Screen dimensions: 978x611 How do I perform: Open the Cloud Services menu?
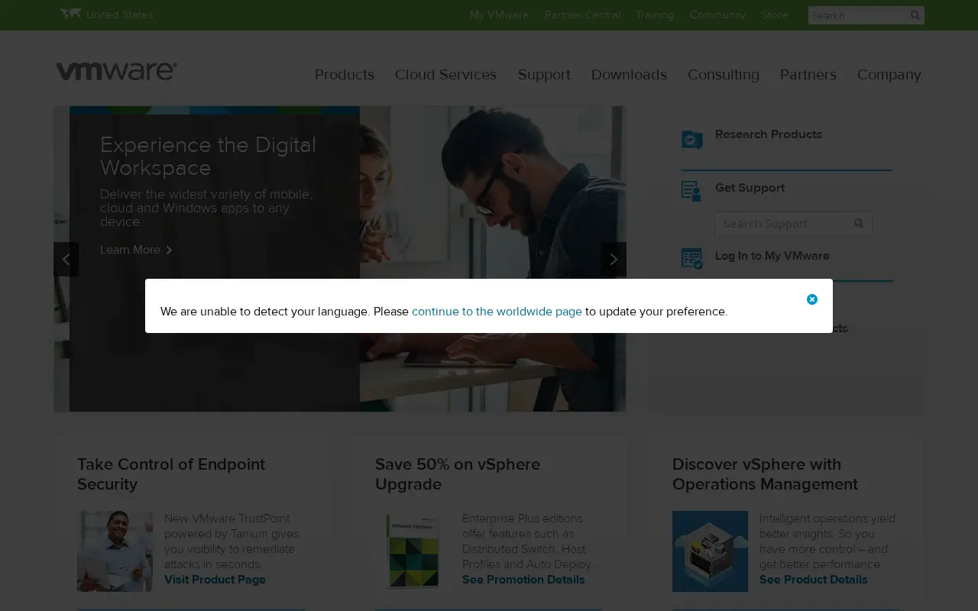445,74
